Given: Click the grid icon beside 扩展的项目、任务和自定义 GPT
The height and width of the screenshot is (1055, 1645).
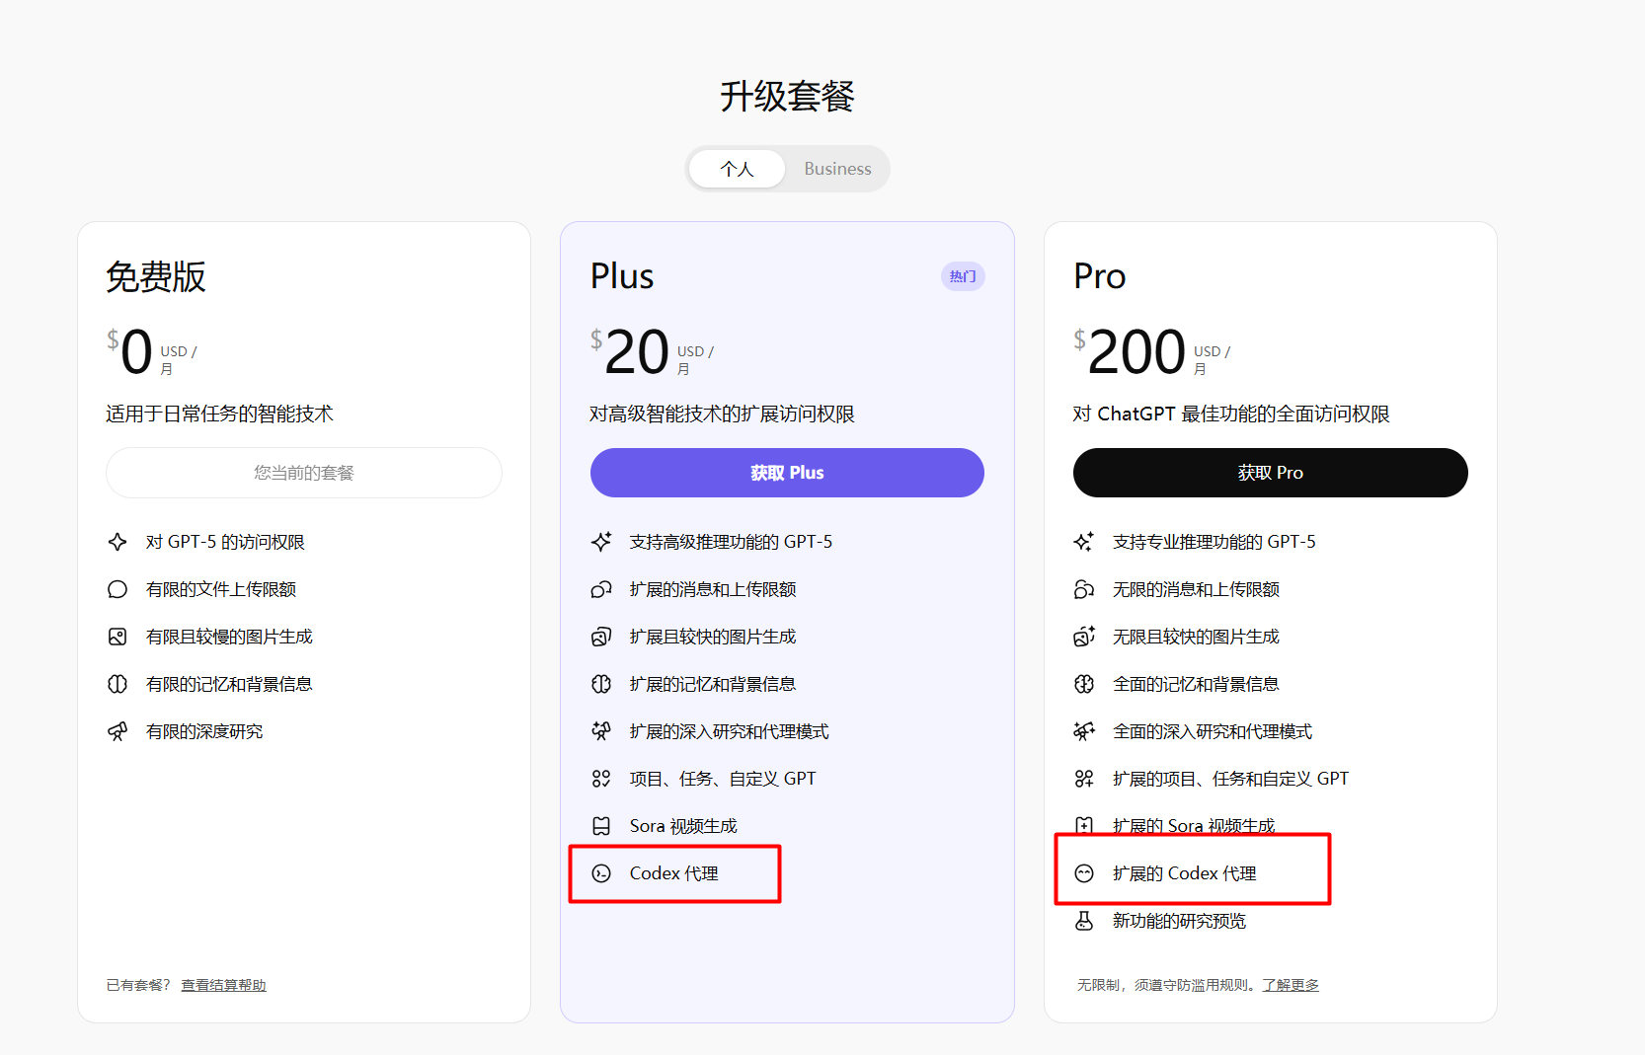Looking at the screenshot, I should pos(1084,779).
